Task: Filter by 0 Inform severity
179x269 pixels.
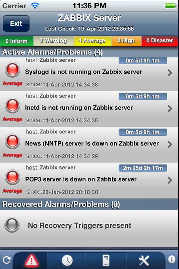Action: [17, 41]
